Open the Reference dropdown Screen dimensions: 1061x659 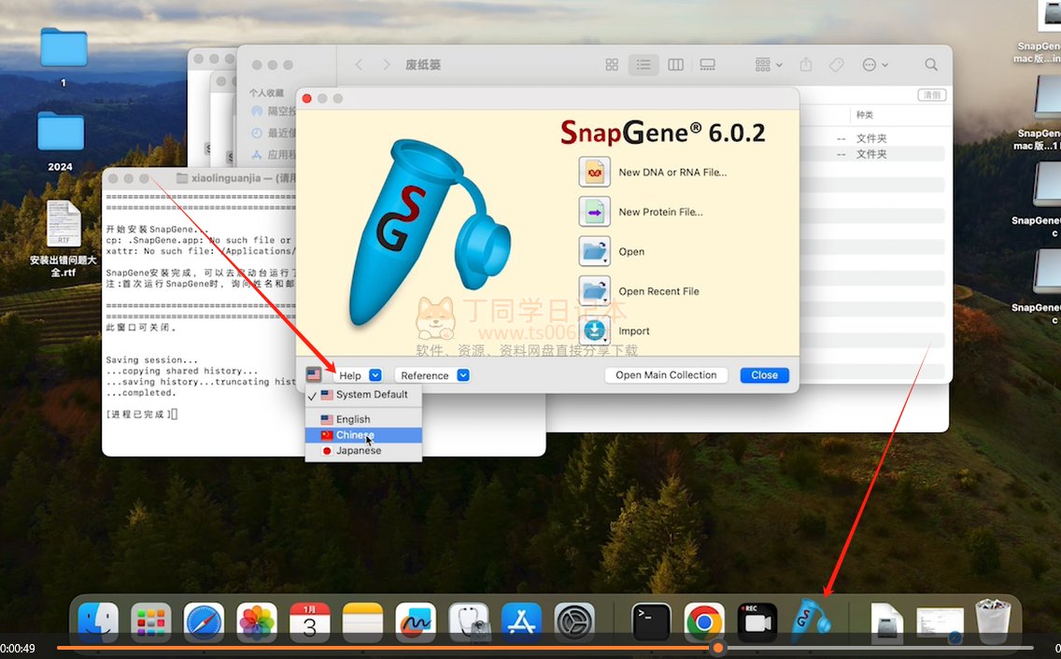pyautogui.click(x=431, y=375)
